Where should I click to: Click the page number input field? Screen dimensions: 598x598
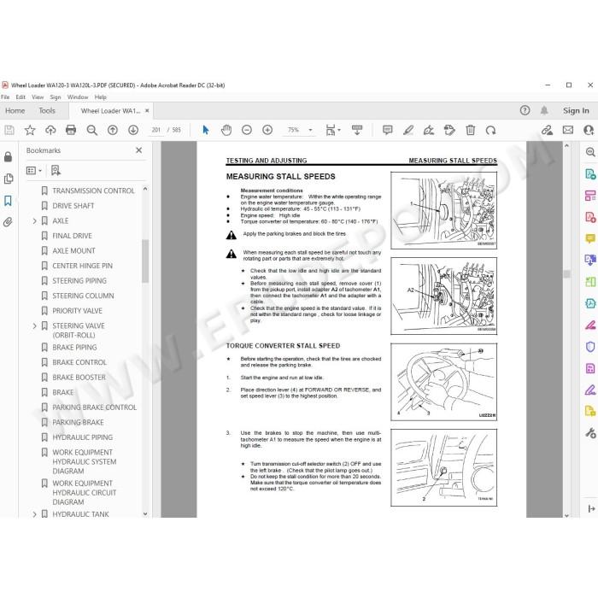coord(156,130)
